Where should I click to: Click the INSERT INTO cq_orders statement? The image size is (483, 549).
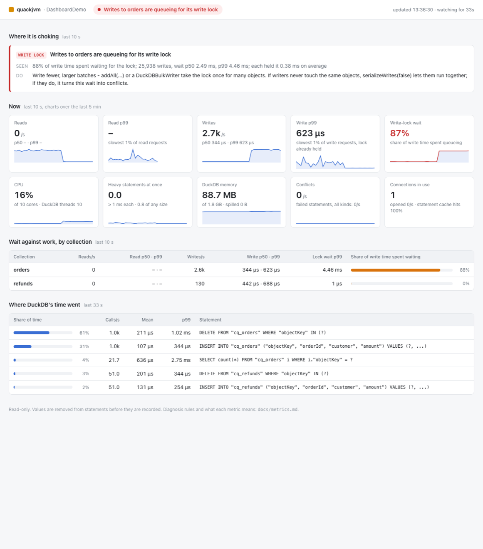click(x=313, y=346)
